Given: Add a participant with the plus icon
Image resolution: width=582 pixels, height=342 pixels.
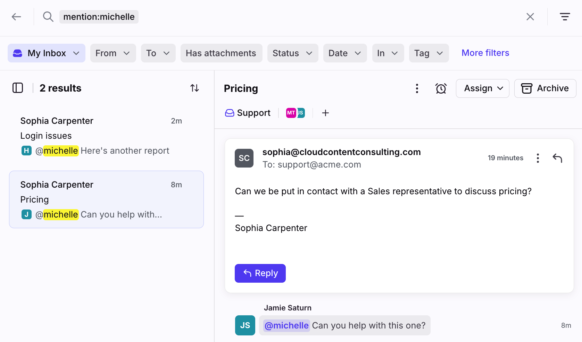Looking at the screenshot, I should 325,113.
